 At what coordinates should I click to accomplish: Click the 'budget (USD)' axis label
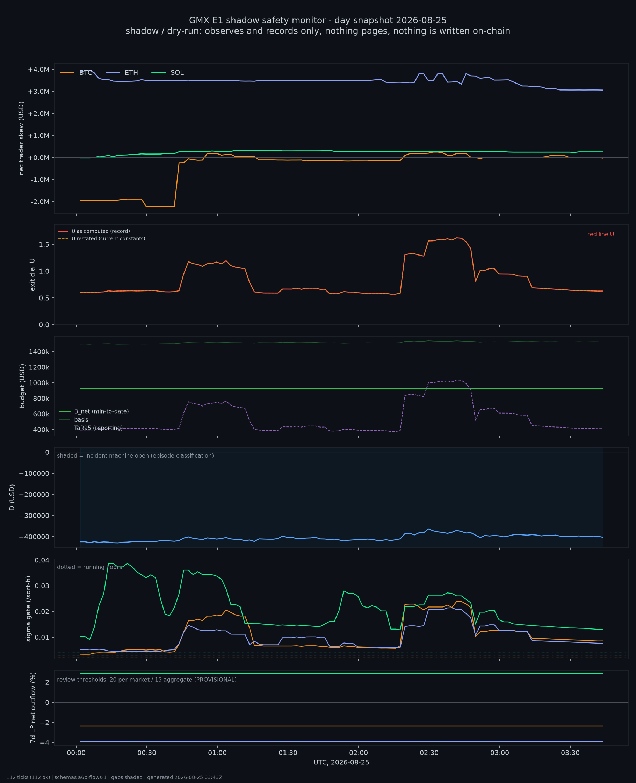click(x=22, y=386)
